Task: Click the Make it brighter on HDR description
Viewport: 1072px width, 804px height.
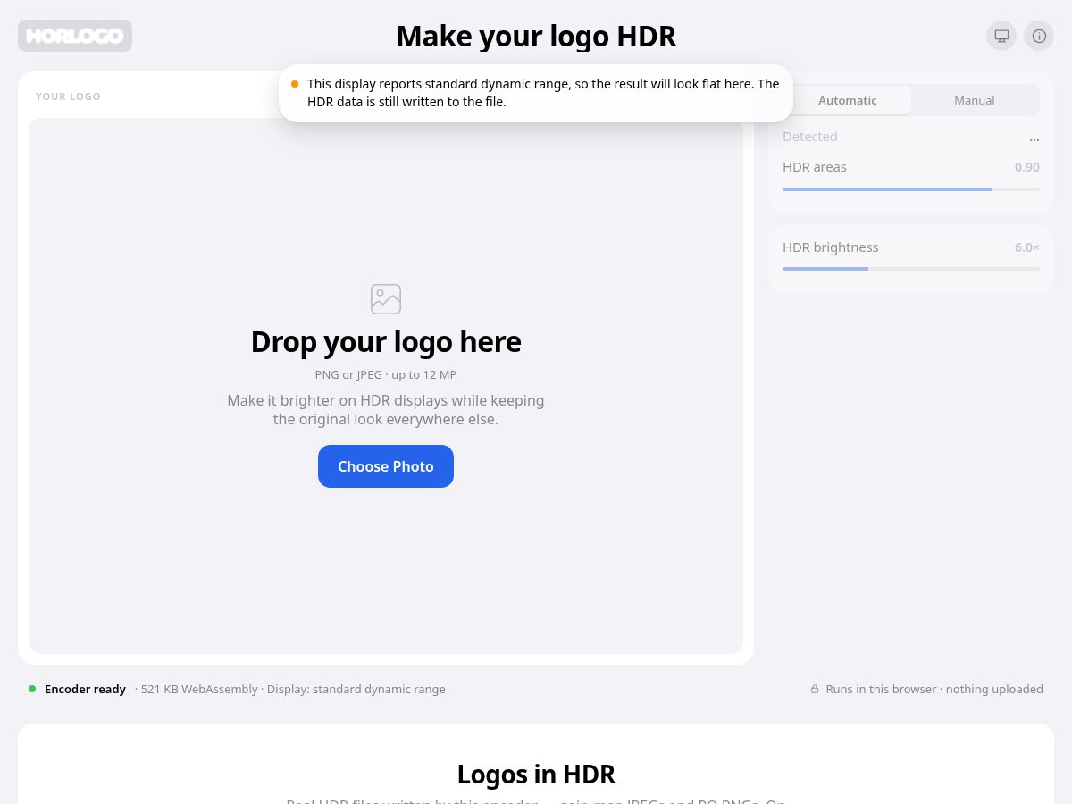Action: click(x=386, y=409)
